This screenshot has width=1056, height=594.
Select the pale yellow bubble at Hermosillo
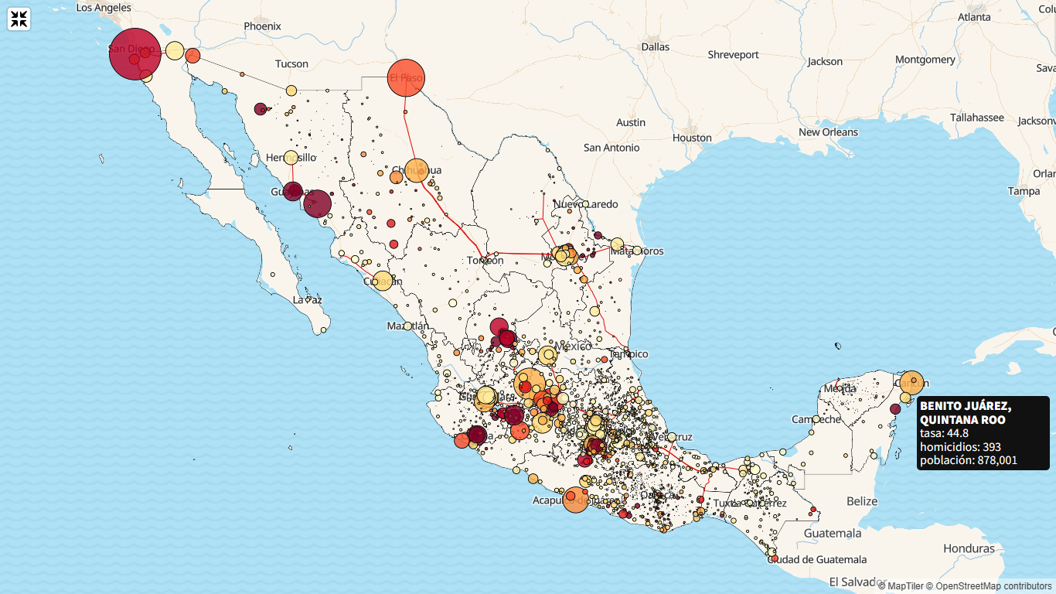pos(291,157)
